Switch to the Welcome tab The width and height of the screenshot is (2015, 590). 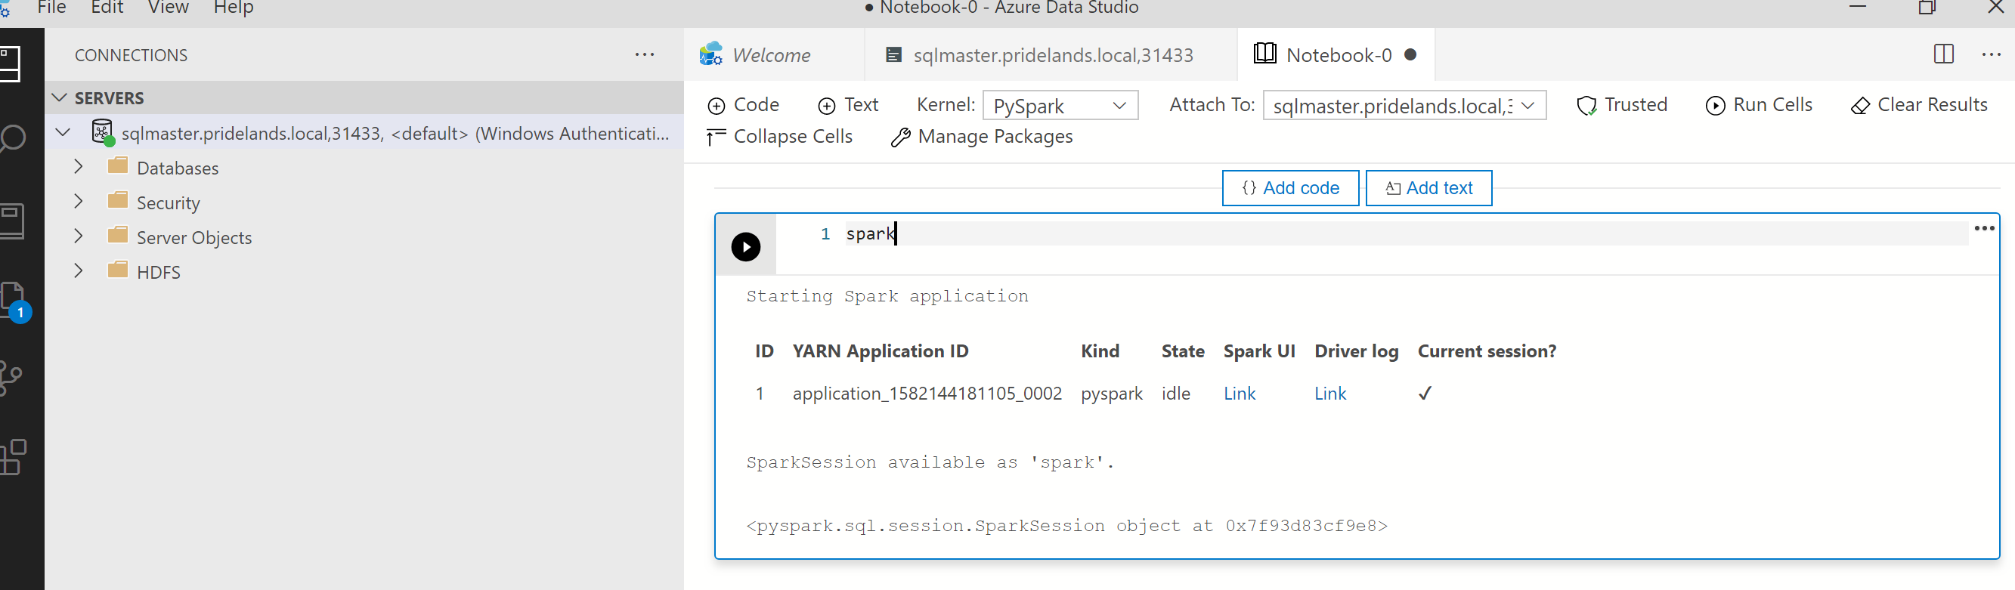click(770, 55)
